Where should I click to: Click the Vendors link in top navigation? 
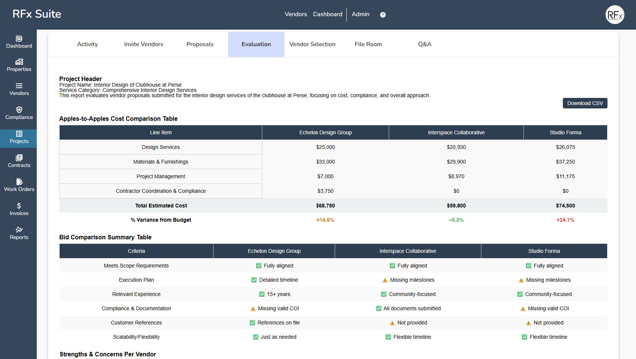[x=296, y=14]
